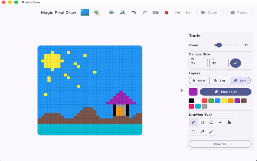
Task: Switch to the Bkg layer
Action: [220, 81]
